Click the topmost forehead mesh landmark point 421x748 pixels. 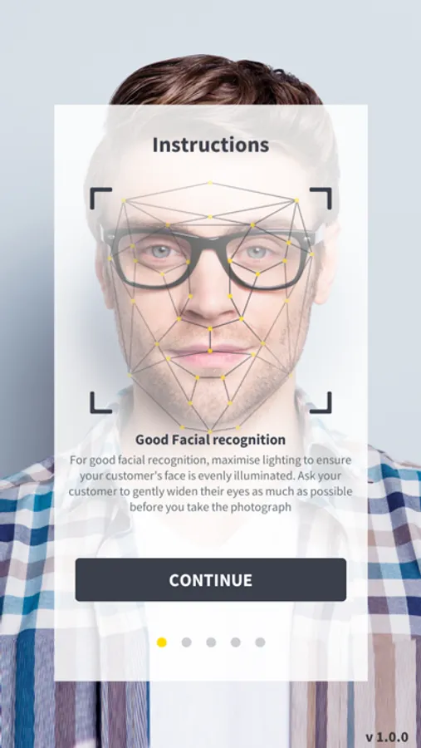(x=210, y=183)
